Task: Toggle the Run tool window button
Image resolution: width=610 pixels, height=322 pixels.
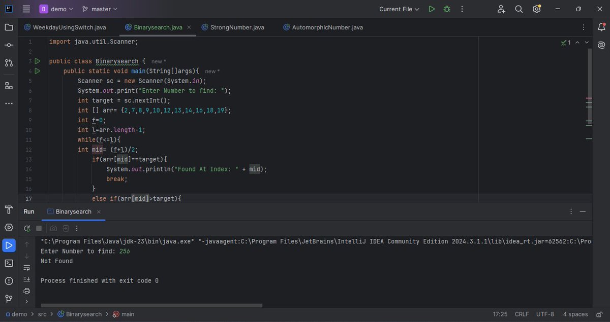Action: [x=9, y=245]
